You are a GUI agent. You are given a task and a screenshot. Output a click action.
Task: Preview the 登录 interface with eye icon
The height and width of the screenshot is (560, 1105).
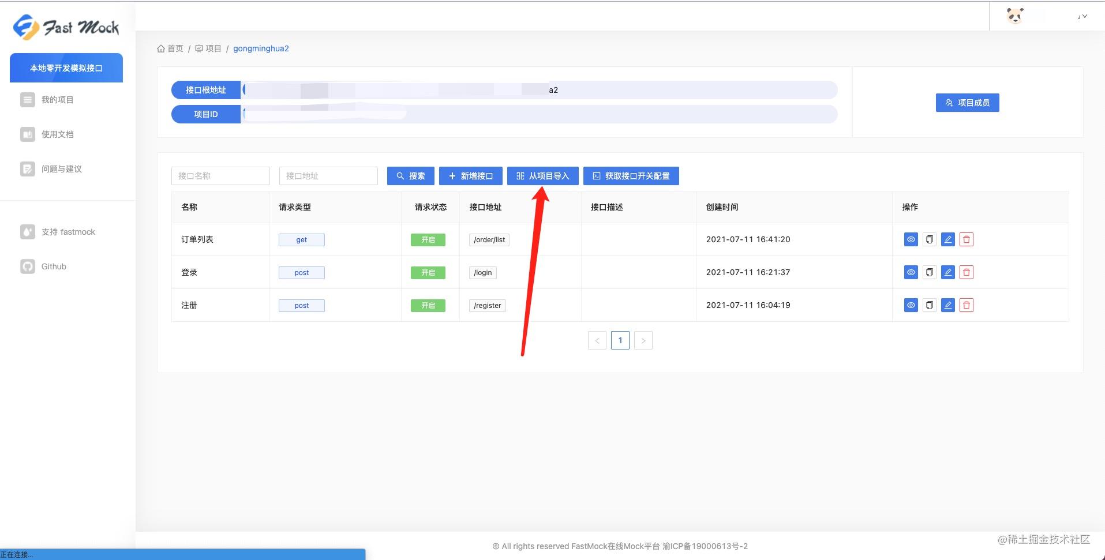[911, 272]
